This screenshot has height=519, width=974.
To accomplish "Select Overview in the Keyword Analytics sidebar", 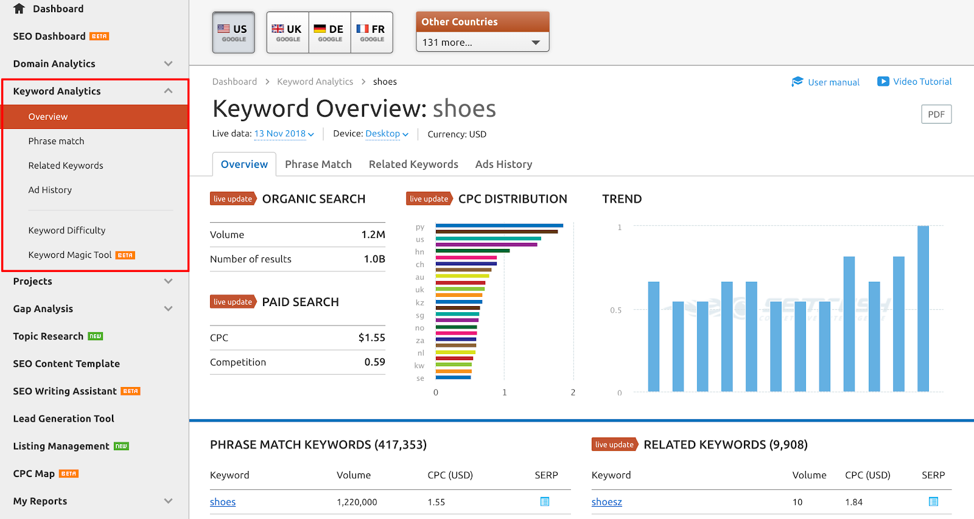I will [x=96, y=117].
